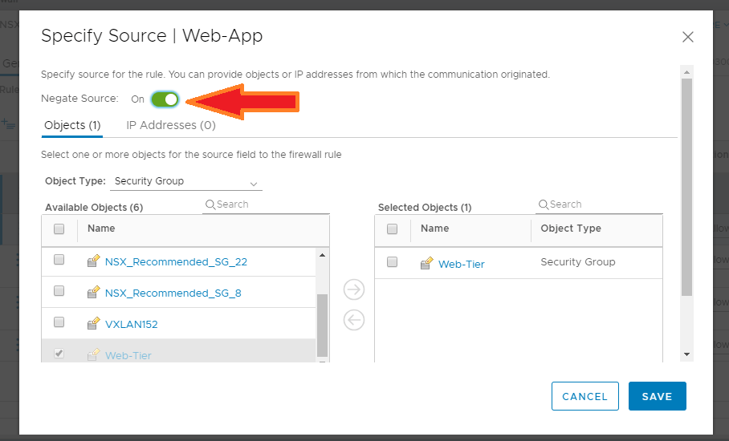Click the selected Web-Tier object icon
729x441 pixels.
click(x=426, y=263)
